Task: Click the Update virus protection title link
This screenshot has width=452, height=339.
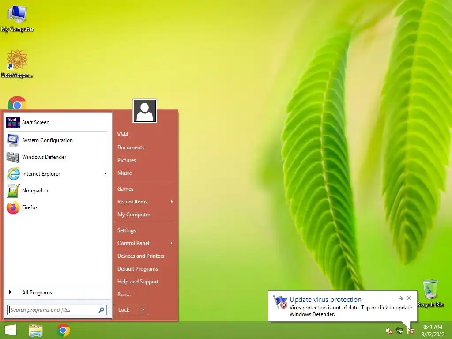Action: point(325,300)
